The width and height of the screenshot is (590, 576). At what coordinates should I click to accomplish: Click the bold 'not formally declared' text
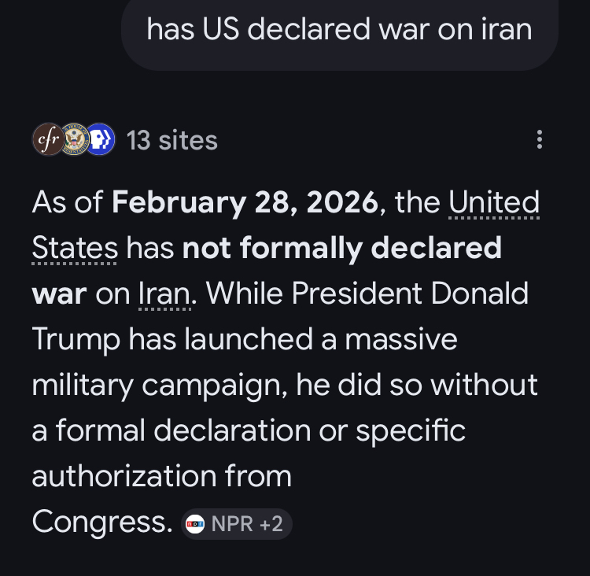[342, 248]
